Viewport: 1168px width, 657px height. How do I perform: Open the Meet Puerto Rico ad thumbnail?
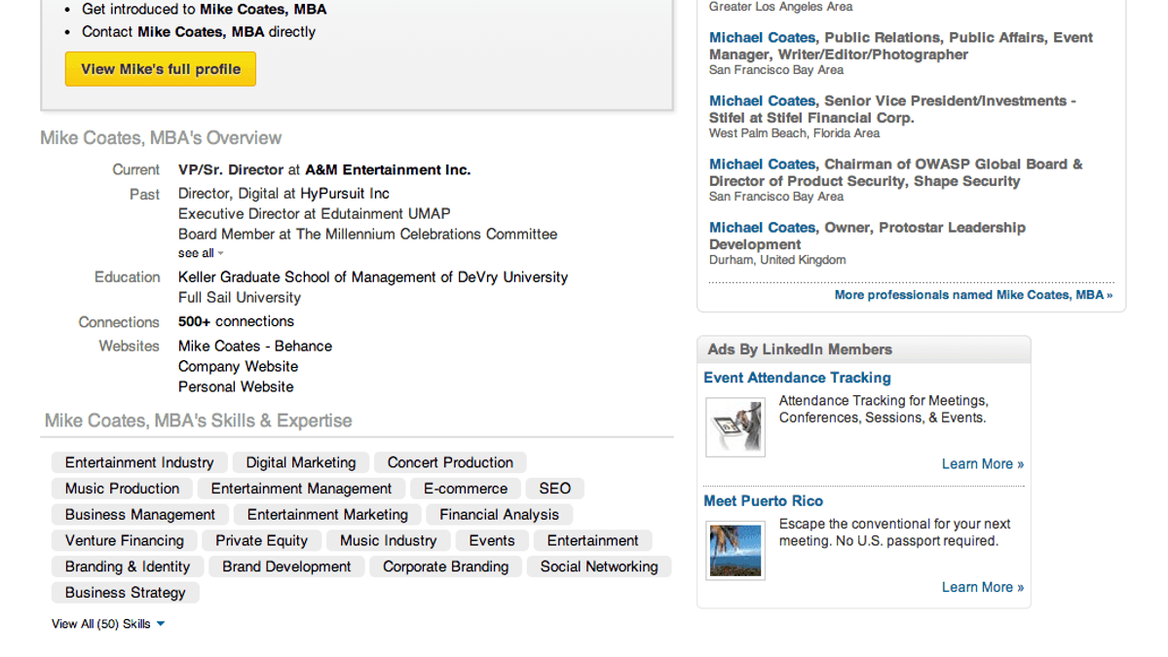(x=735, y=550)
